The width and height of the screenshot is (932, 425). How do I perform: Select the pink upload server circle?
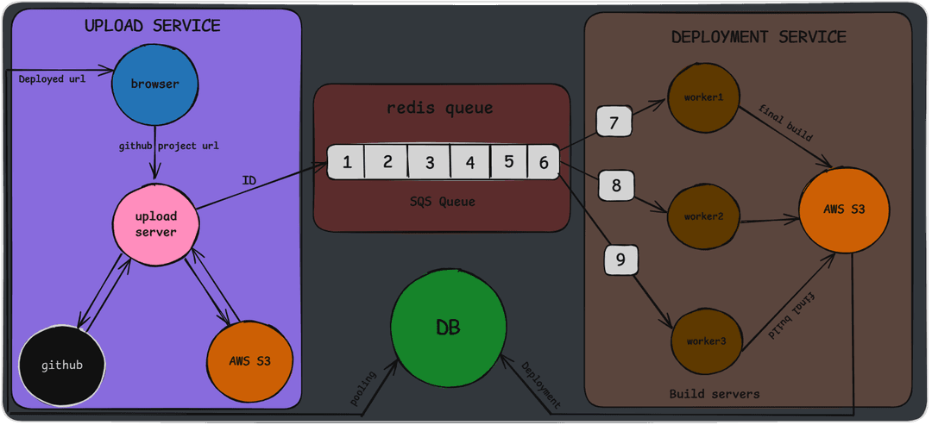pos(156,224)
